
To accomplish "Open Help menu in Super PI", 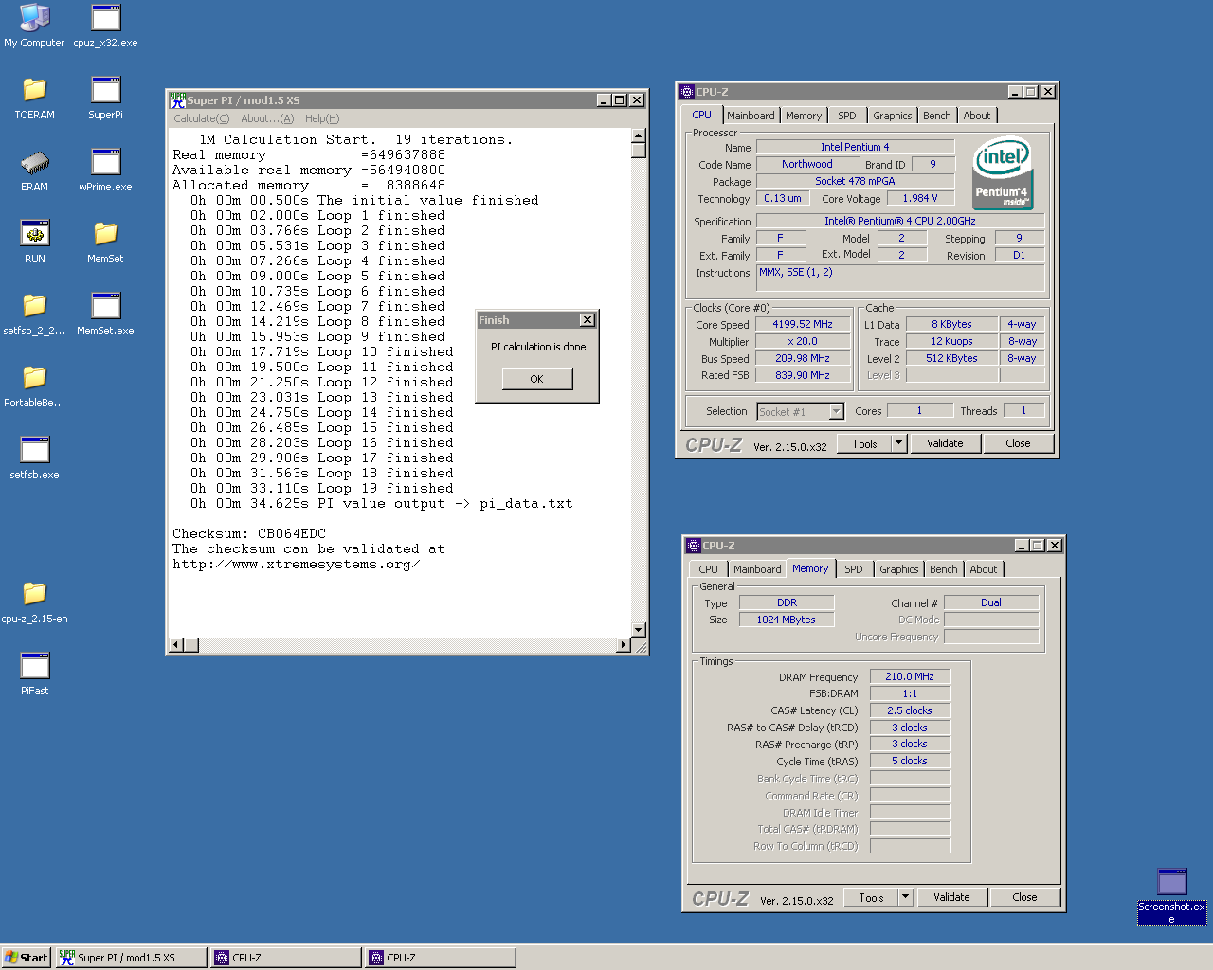I will coord(322,118).
